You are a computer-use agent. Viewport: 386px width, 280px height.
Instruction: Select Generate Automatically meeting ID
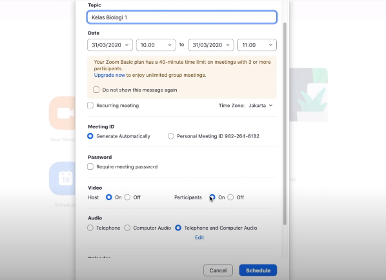coord(90,136)
